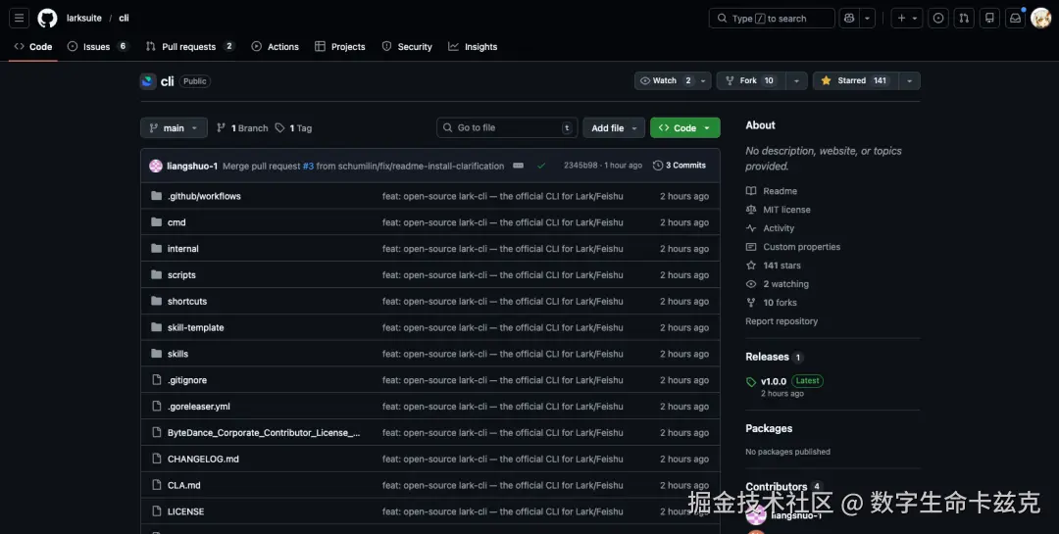Viewport: 1059px width, 534px height.
Task: Open the Security tab
Action: pyautogui.click(x=407, y=47)
